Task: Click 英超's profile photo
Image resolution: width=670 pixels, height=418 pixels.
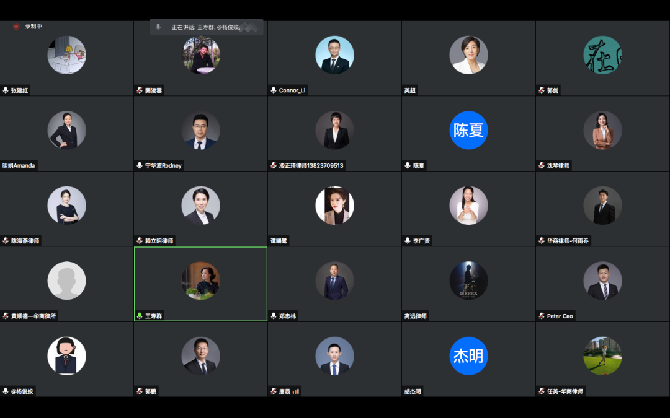Action: (468, 55)
